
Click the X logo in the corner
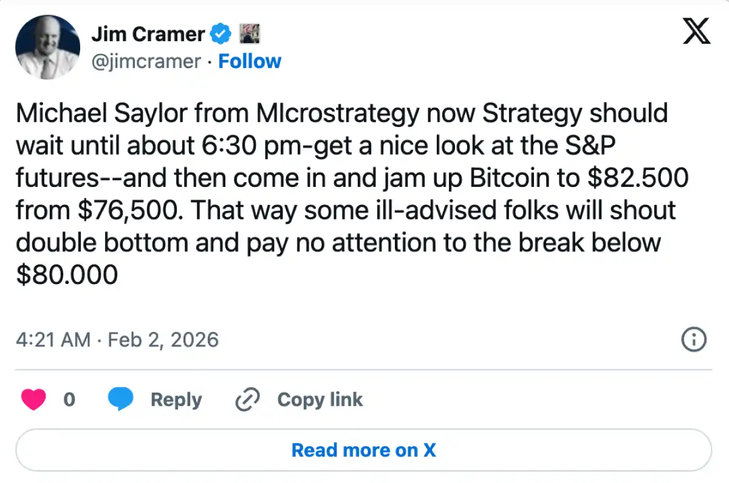coord(696,30)
